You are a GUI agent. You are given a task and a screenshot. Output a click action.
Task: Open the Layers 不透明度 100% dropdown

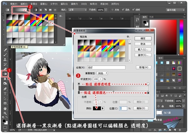(x=184, y=101)
